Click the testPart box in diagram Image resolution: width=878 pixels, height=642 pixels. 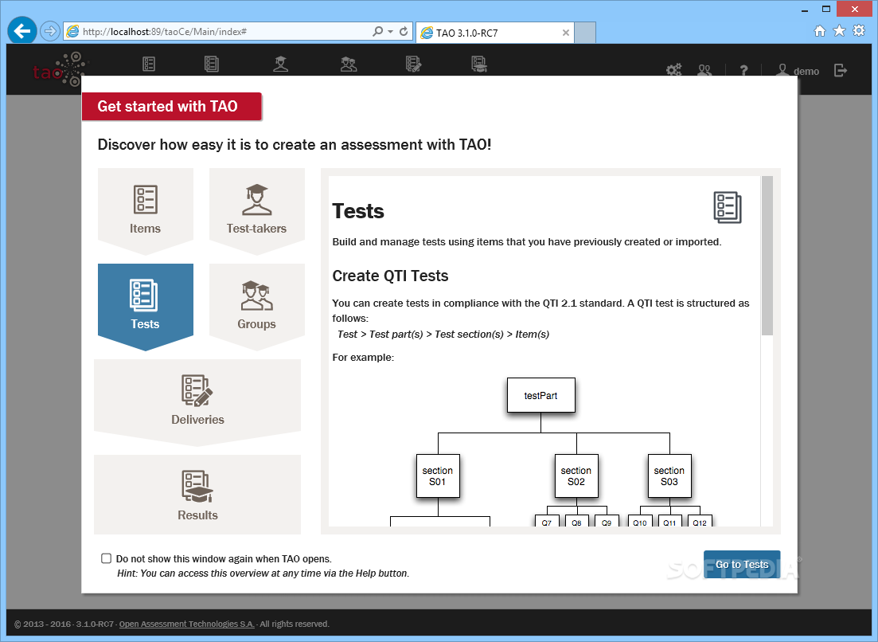541,395
